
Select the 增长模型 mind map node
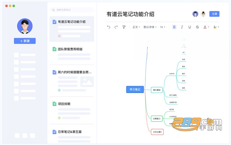pyautogui.click(x=157, y=90)
